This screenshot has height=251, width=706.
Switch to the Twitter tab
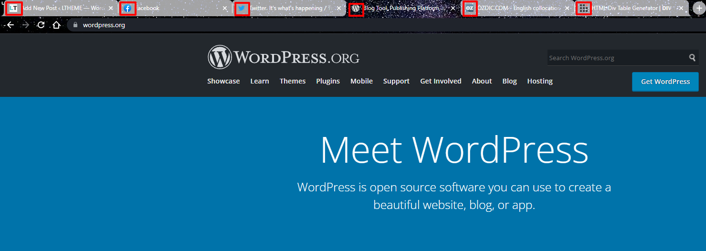click(x=289, y=8)
